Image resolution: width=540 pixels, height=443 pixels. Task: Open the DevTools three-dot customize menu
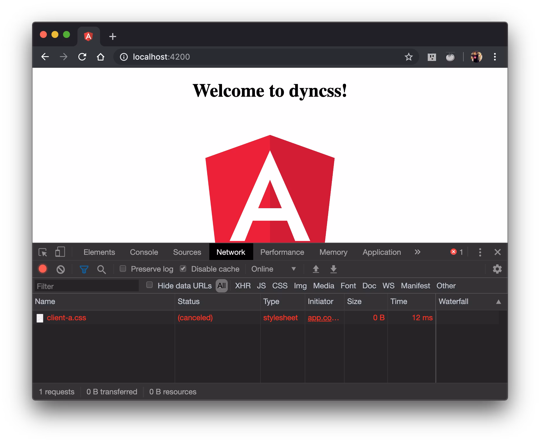tap(480, 252)
